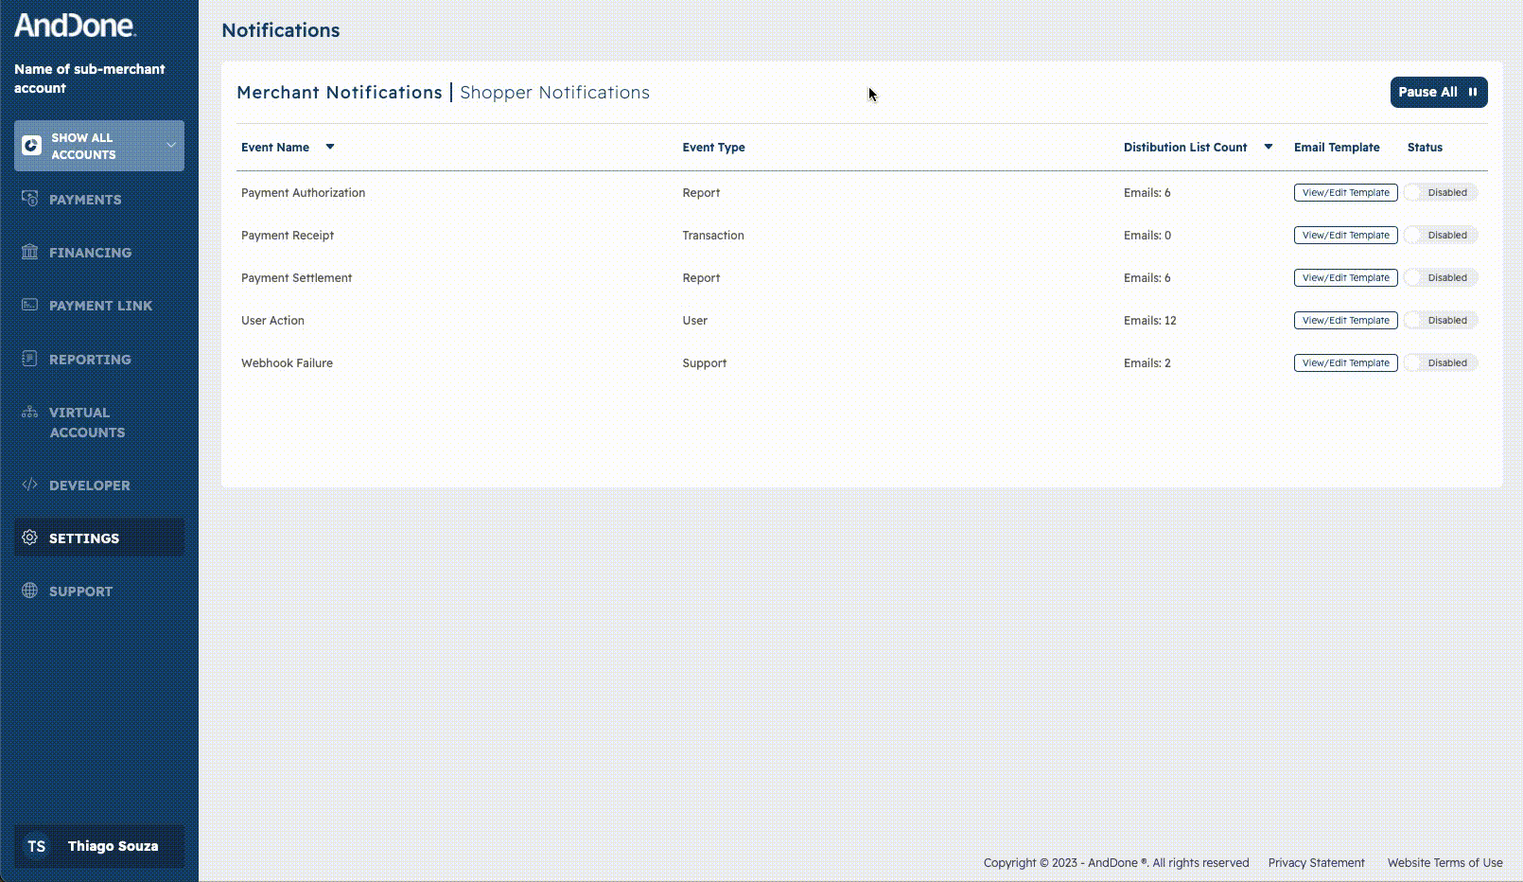This screenshot has width=1523, height=882.
Task: Turn on Webhook Failure notification switch
Action: pyautogui.click(x=1440, y=362)
